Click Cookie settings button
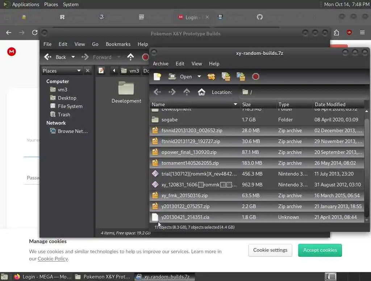 pos(270,250)
